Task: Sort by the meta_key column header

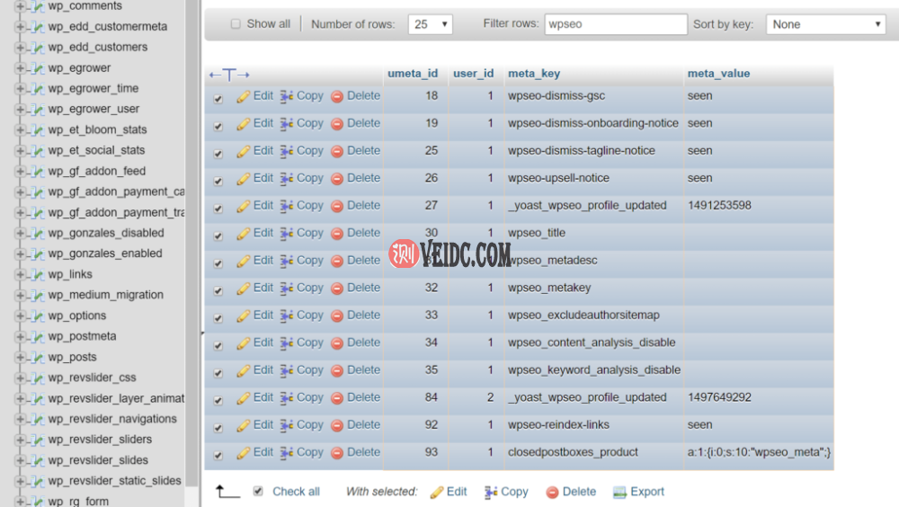Action: (534, 74)
